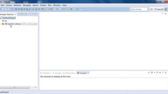Maximize the Package Explorer view
This screenshot has width=168, height=94.
coord(35,14)
